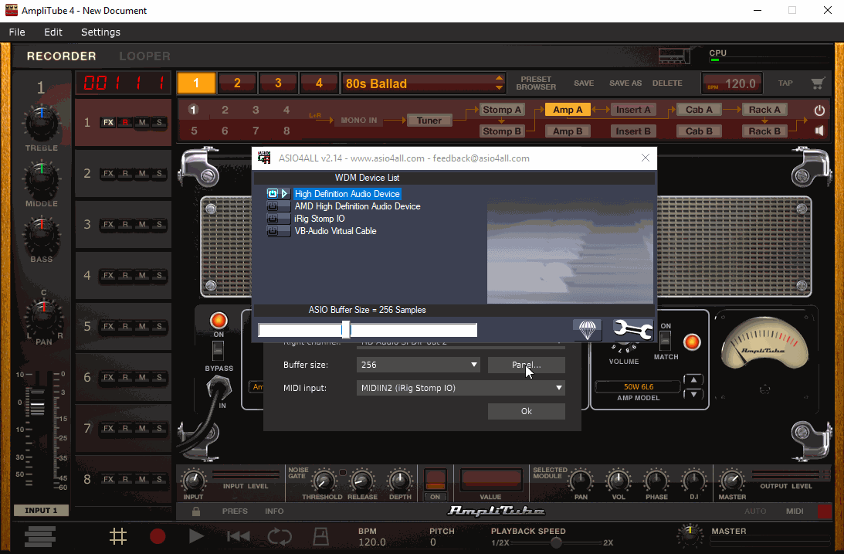Toggle the noise gate ON button
This screenshot has width=844, height=554.
(x=436, y=480)
